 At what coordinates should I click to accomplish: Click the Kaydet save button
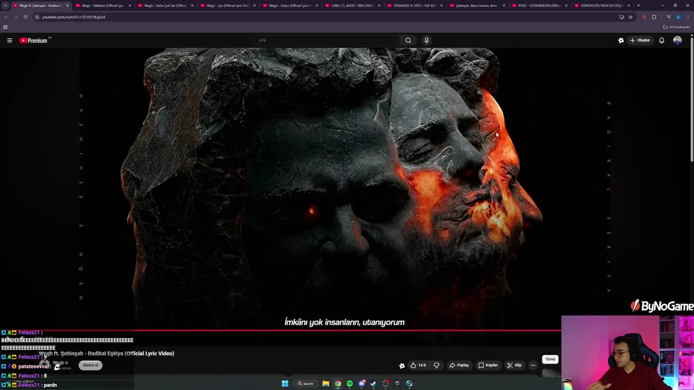point(488,365)
